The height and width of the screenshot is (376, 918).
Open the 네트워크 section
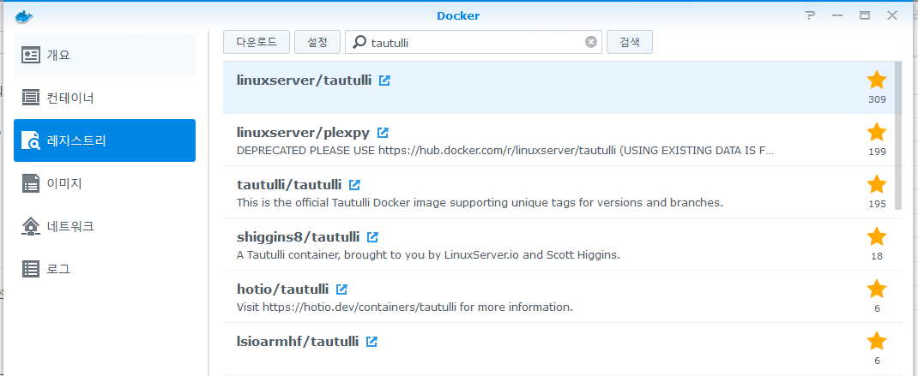click(x=105, y=226)
